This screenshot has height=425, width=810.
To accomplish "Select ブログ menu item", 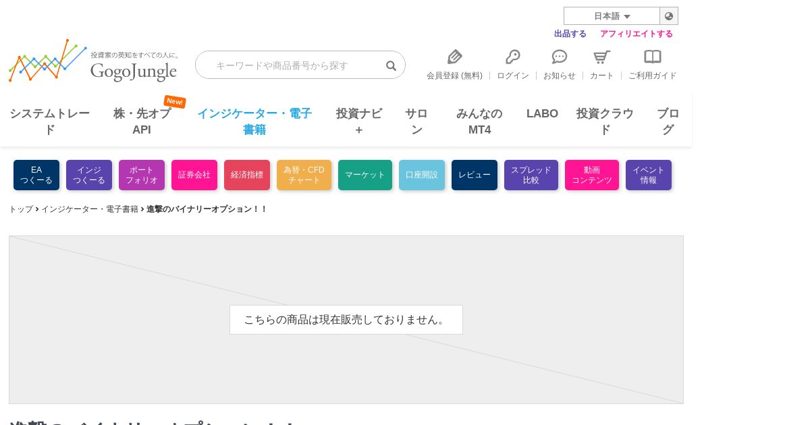I will pyautogui.click(x=668, y=121).
